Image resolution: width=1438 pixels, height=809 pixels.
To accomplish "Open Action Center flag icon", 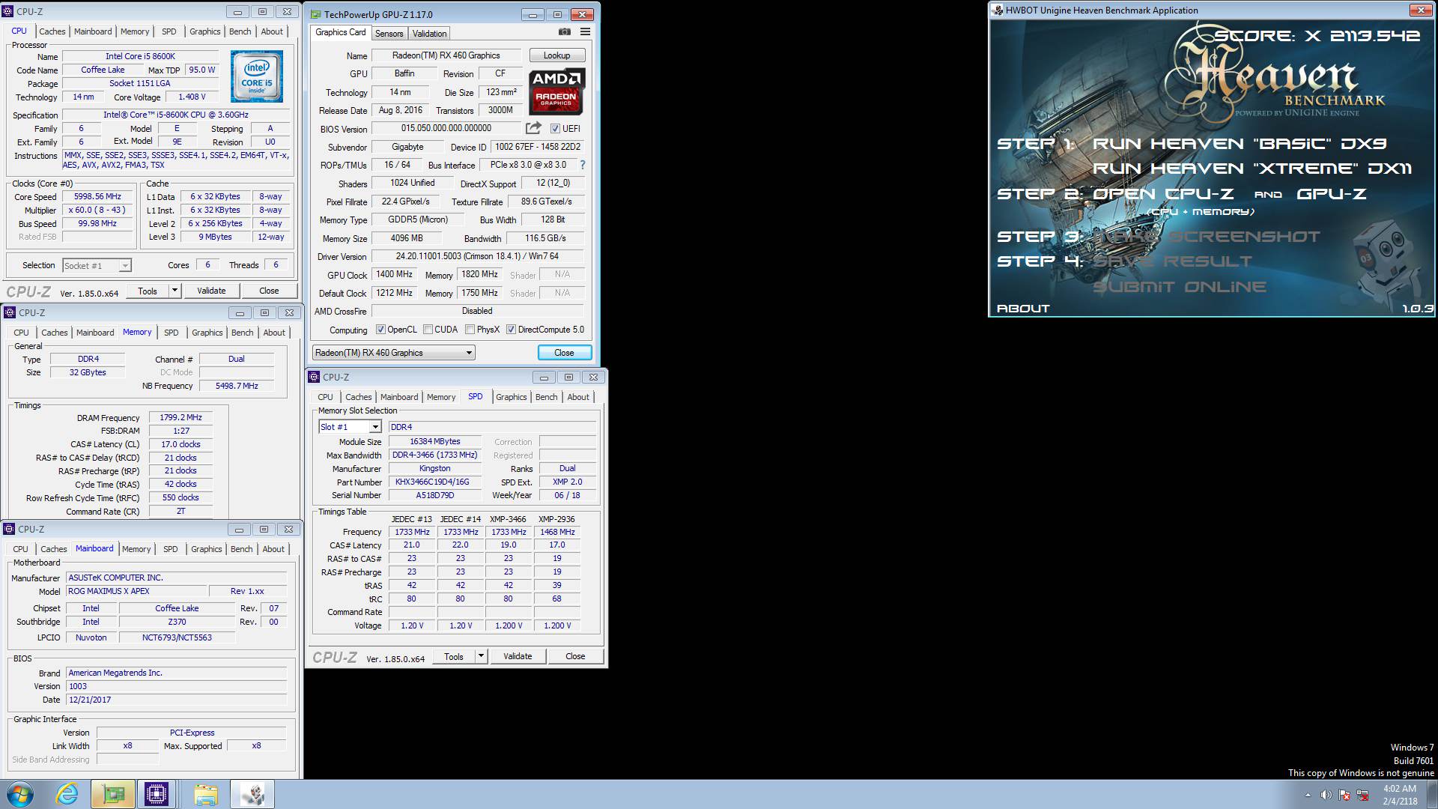I will 1344,795.
